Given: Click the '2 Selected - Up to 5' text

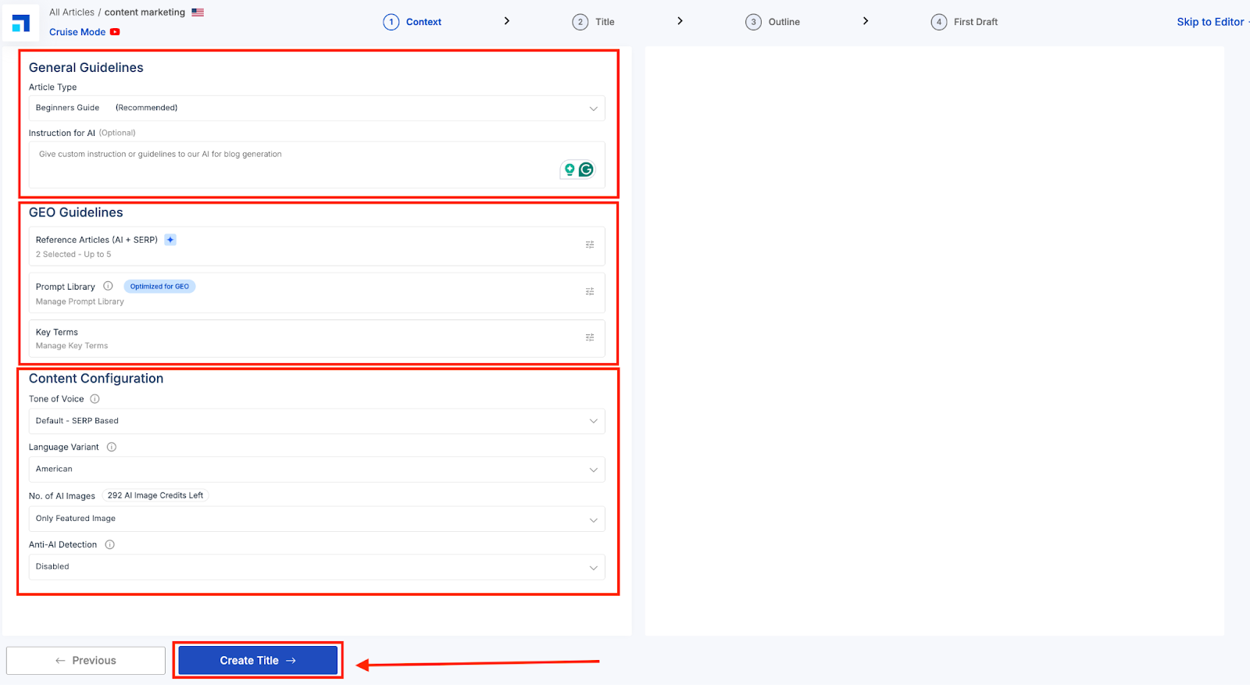Looking at the screenshot, I should pyautogui.click(x=73, y=255).
